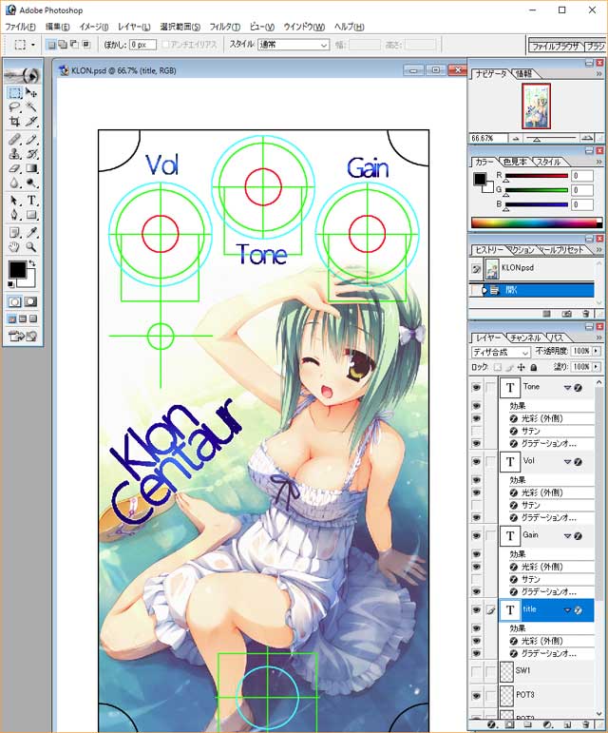This screenshot has height=733, width=608.
Task: Click the feather (ぼかし) input field
Action: [142, 45]
